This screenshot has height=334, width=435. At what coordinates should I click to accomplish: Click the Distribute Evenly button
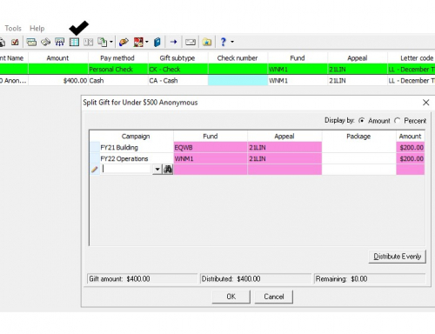[397, 257]
